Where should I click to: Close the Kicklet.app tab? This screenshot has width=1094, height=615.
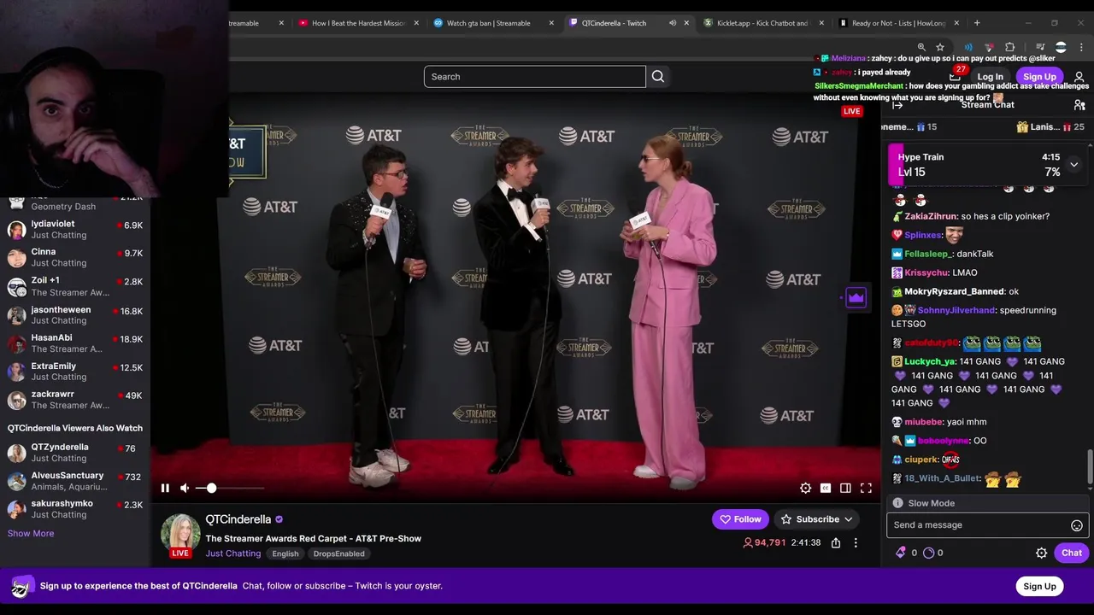pos(821,23)
